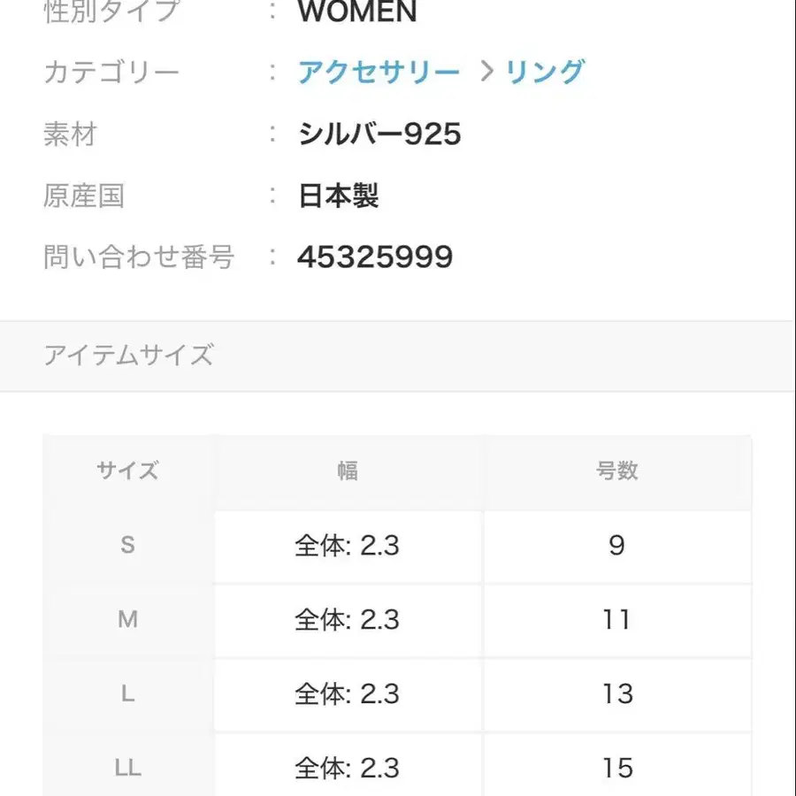Click the サイズ column header

tap(128, 471)
